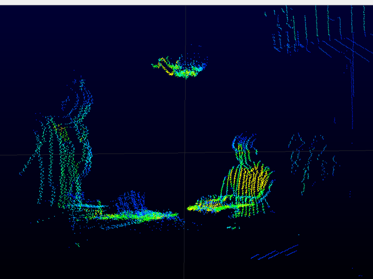Click the yellow-green flat surface beside seated figure
This screenshot has height=279, width=373.
point(210,205)
